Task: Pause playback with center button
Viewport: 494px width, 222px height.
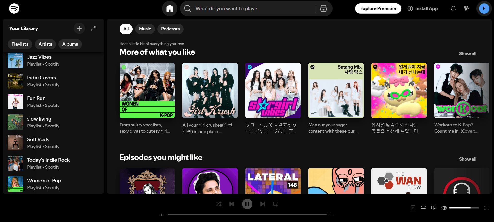Action: click(247, 204)
